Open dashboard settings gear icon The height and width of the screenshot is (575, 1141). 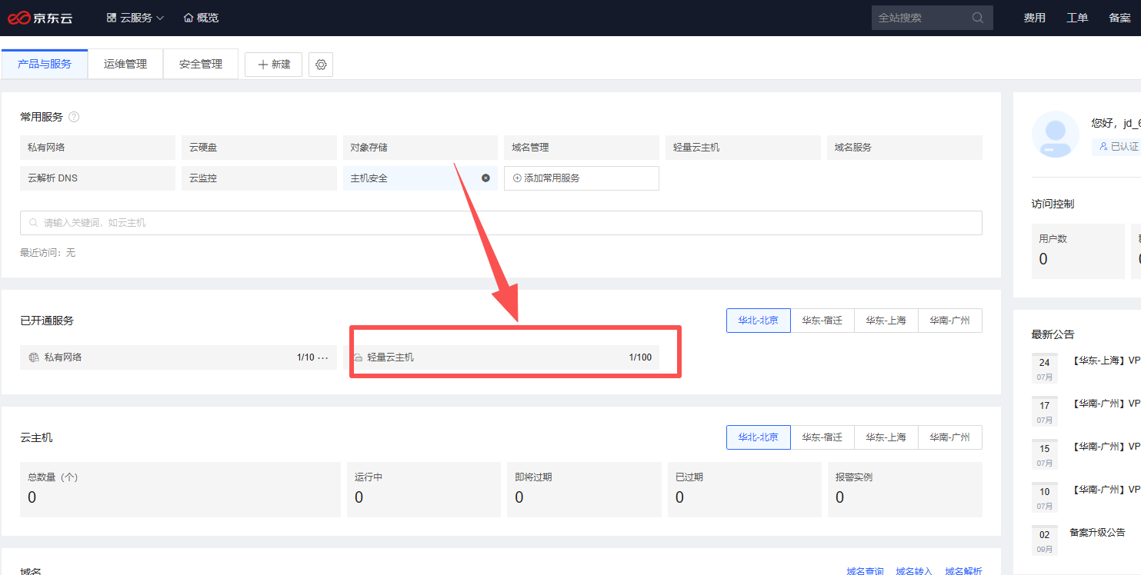click(x=321, y=65)
